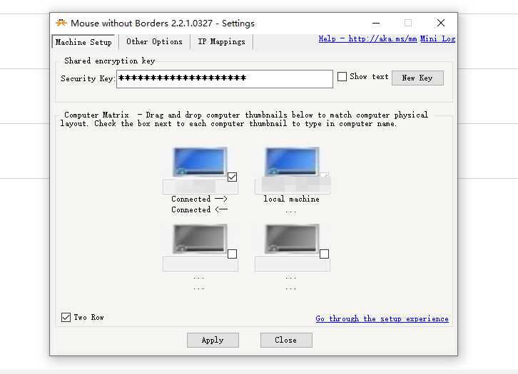
Task: Click the Mouse without Borders app icon in title bar
Action: pyautogui.click(x=61, y=23)
